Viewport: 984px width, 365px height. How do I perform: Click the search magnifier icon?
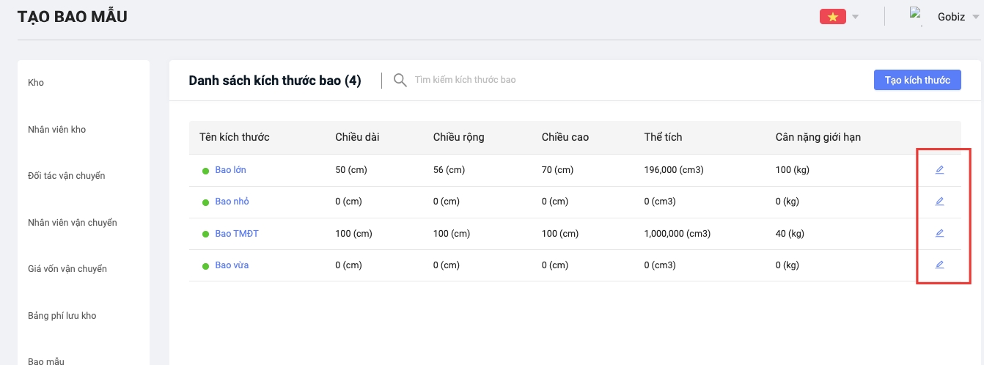pyautogui.click(x=400, y=80)
